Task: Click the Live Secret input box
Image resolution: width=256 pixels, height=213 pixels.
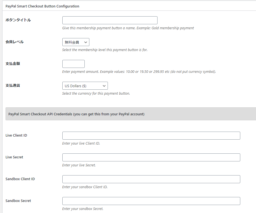Action: pyautogui.click(x=151, y=158)
